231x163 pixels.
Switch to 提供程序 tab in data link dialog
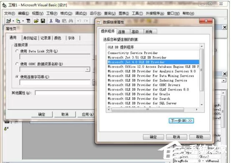[107, 31]
